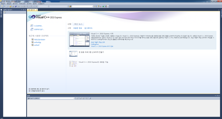
Task: Click the Cut scissors toolbar icon
Action: [x=19, y=6]
